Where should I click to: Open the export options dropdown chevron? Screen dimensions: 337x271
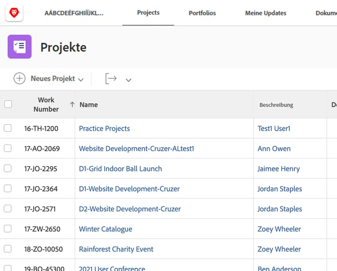[129, 80]
